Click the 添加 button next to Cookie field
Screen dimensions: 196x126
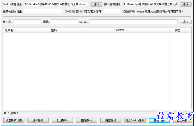(185, 22)
